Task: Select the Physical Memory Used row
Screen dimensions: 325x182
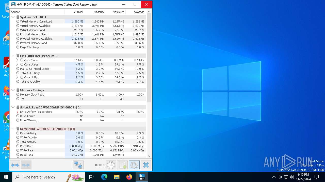Action: (78, 34)
